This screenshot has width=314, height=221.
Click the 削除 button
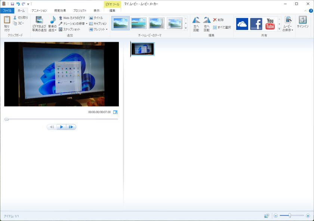[x=219, y=20]
